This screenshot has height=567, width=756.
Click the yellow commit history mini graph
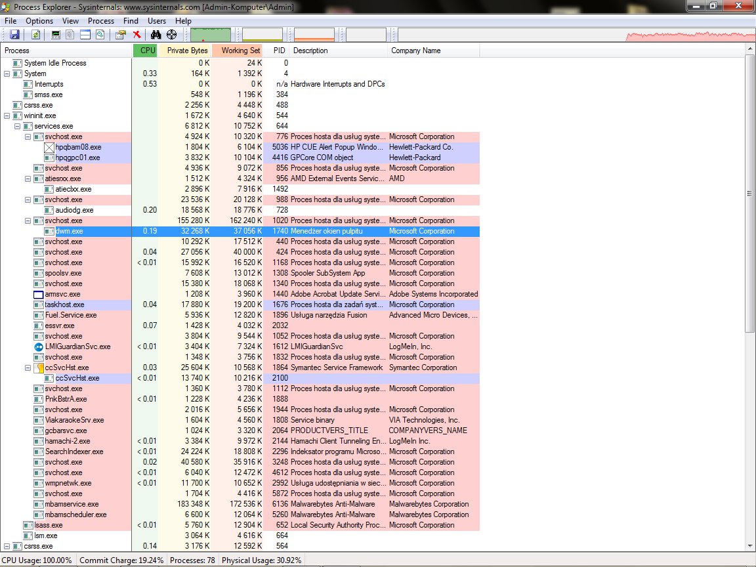[262, 35]
